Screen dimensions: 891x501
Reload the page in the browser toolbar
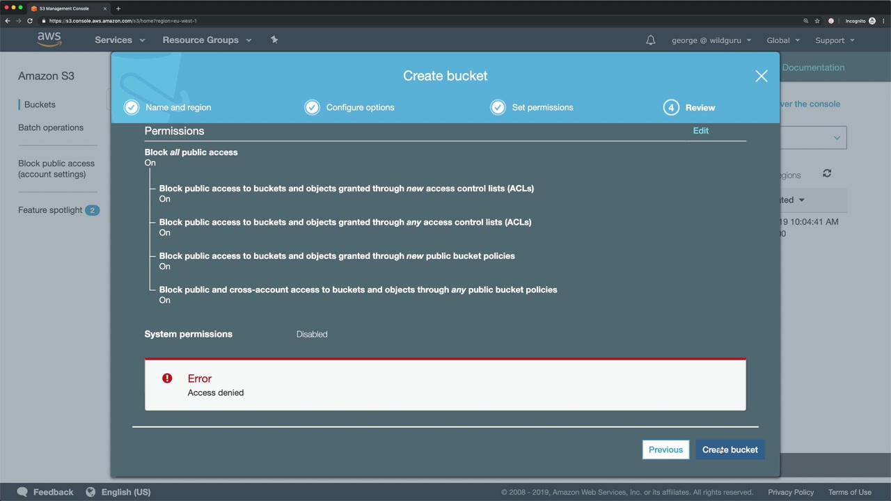coord(30,21)
